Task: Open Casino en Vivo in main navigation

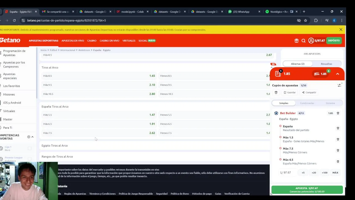Action: click(x=109, y=41)
